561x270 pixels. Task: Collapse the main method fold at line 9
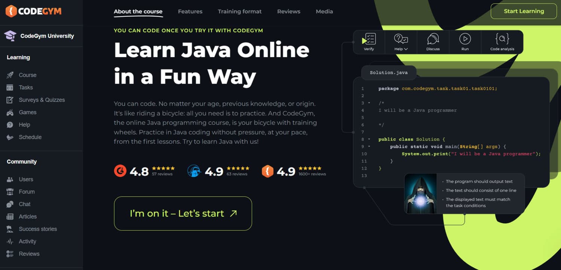point(370,146)
